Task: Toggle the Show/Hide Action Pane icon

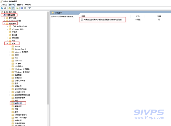Action: [25, 8]
